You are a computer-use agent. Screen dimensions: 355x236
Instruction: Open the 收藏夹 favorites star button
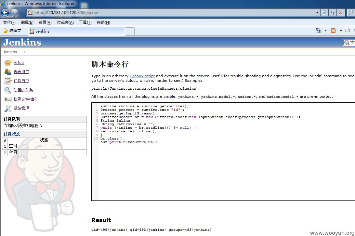tap(12, 31)
